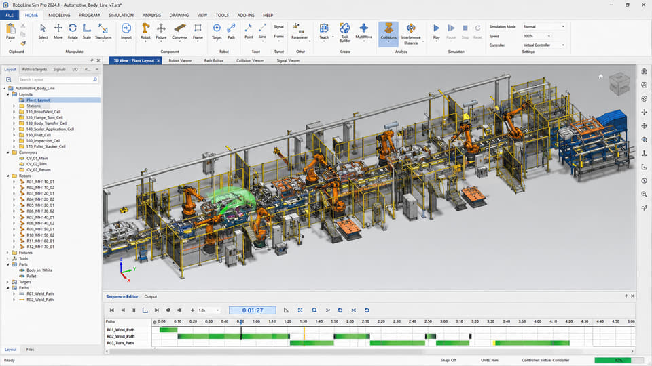Click the search filter icon in Layout panel
The height and width of the screenshot is (366, 652).
click(8, 79)
